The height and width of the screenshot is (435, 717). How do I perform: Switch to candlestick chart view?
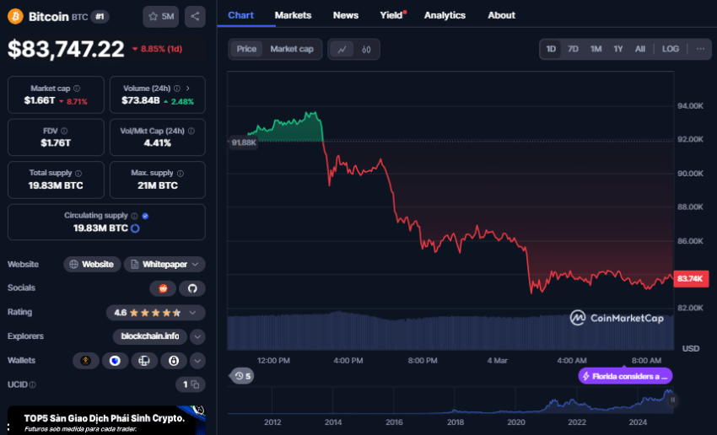[x=366, y=49]
